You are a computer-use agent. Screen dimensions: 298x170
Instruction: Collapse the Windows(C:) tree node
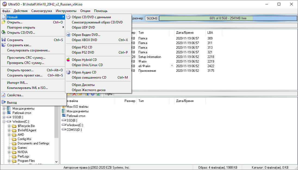pyautogui.click(x=4, y=122)
